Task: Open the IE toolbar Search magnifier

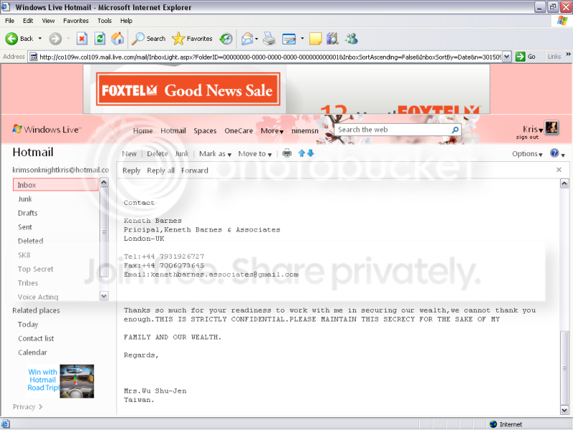Action: coord(138,39)
